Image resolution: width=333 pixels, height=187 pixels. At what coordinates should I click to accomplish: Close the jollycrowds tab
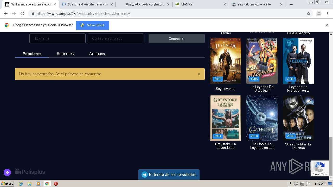168,4
